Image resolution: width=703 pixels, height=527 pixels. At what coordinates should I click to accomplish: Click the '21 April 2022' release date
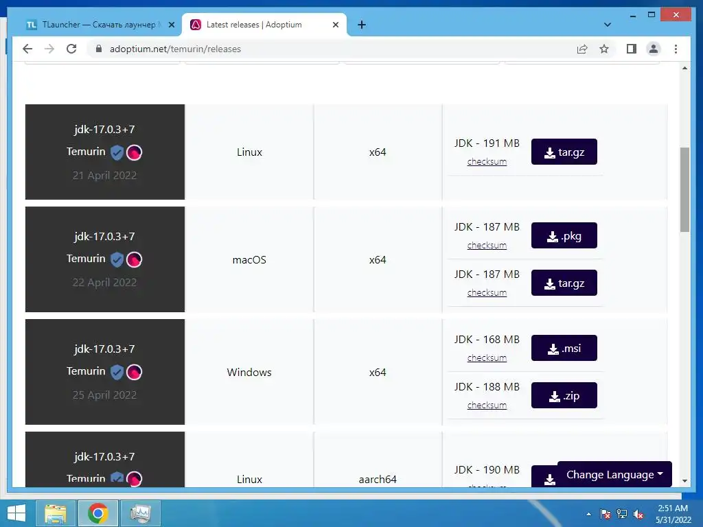104,175
